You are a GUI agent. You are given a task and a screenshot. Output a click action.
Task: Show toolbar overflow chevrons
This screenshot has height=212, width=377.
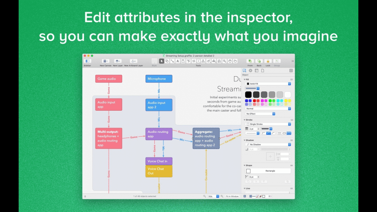pyautogui.click(x=292, y=61)
